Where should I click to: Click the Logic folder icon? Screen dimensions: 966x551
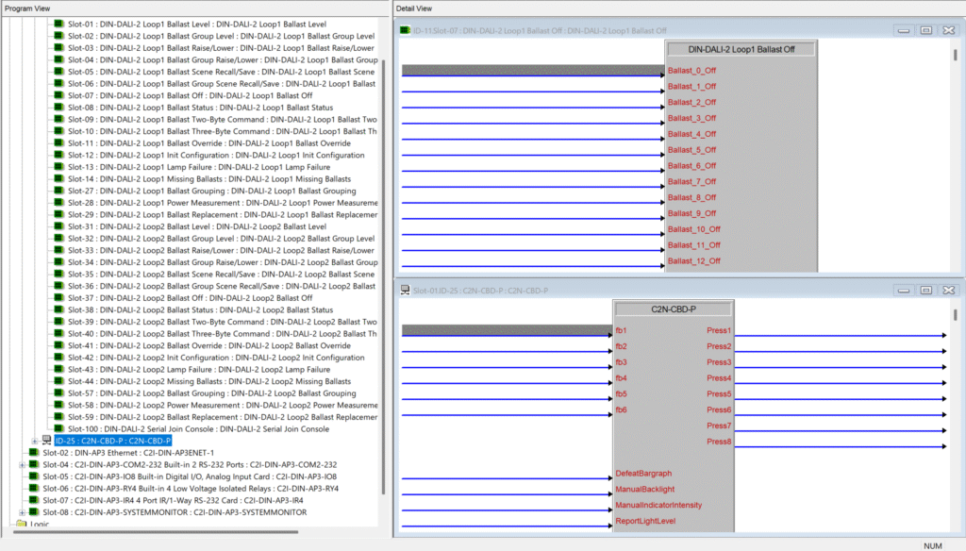coord(22,524)
